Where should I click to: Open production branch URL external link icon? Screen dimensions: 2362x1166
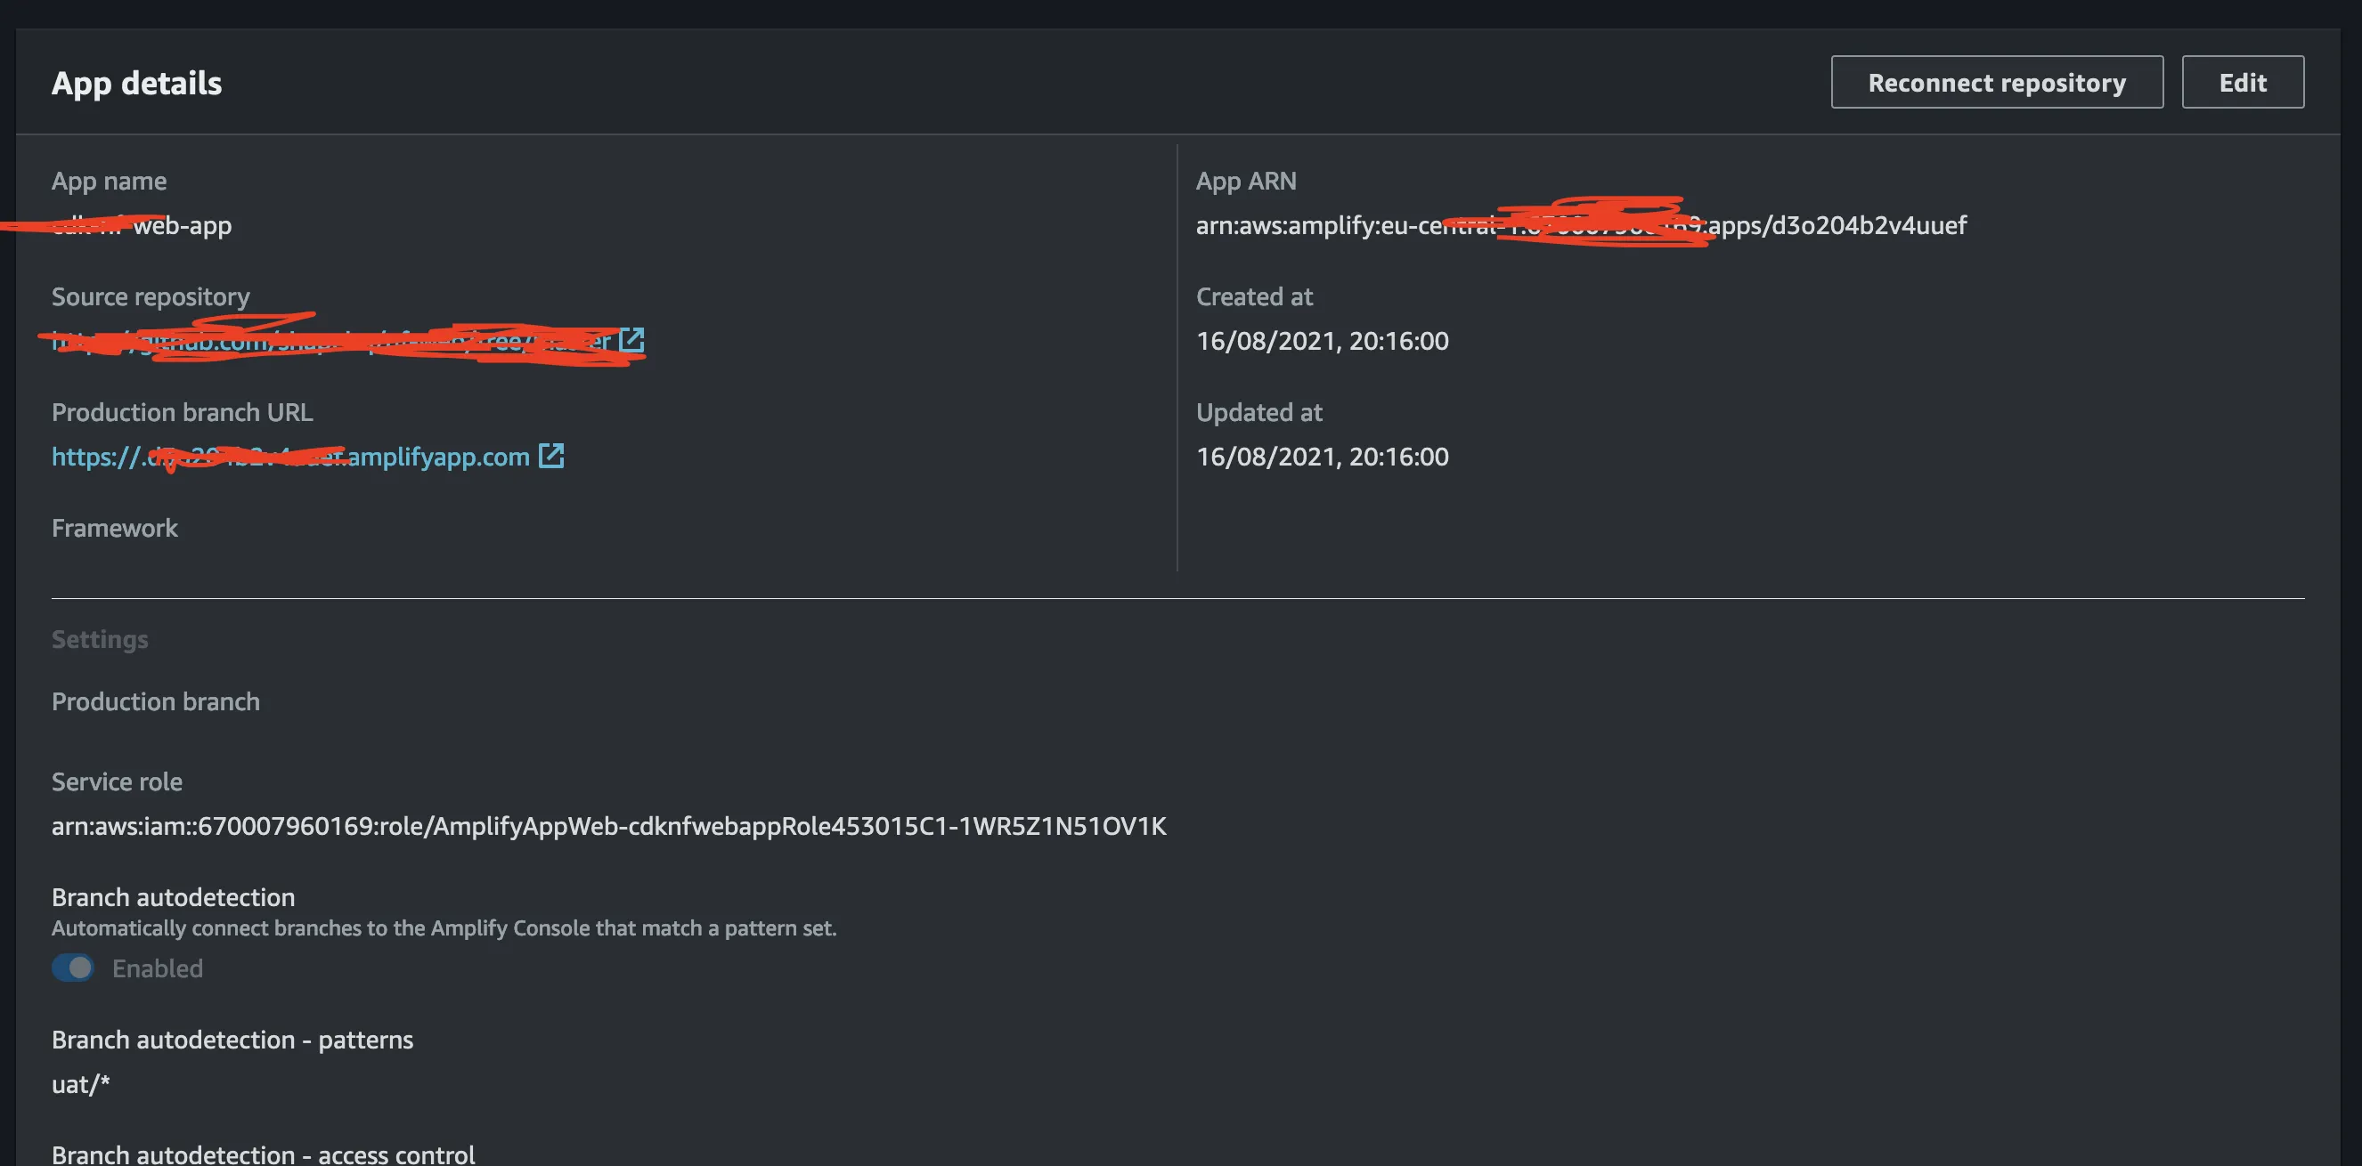(551, 456)
